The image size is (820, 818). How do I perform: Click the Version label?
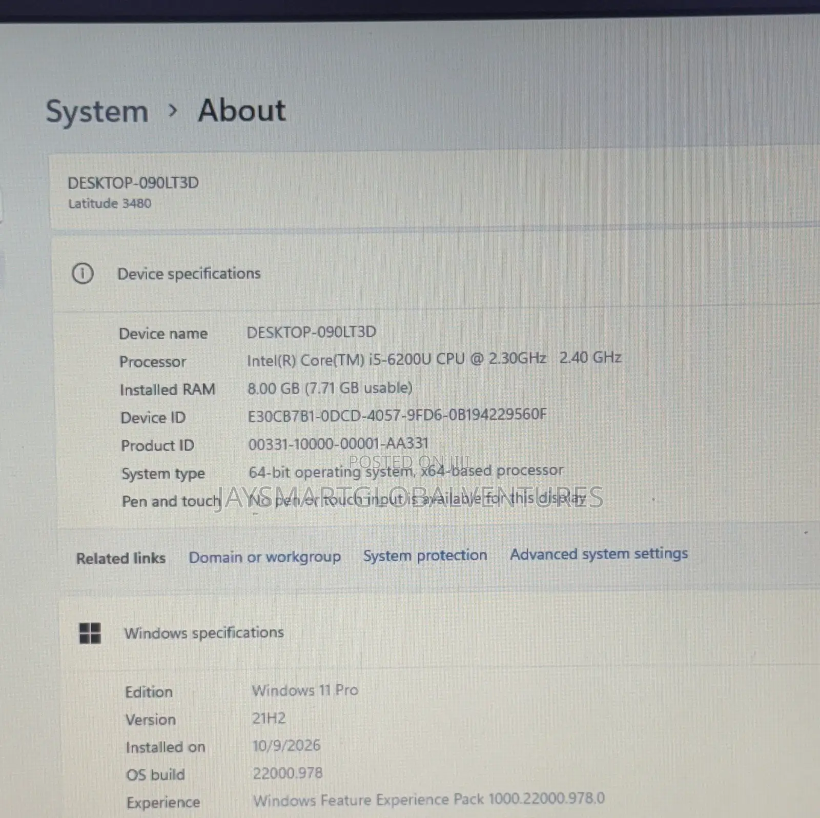[x=151, y=720]
